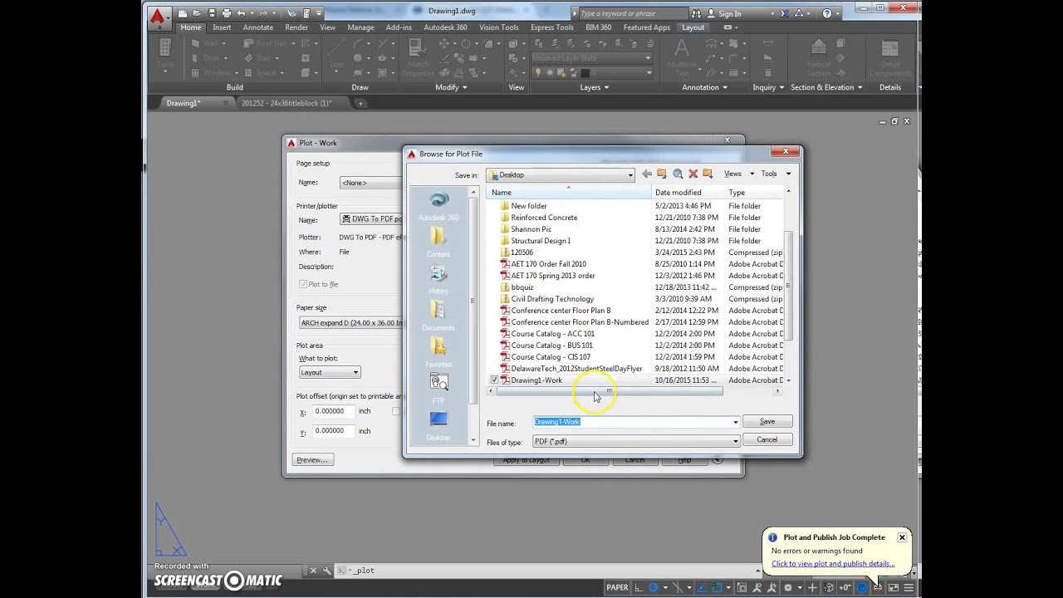Toggle checkbox beside Drawing1-Work file
Viewport: 1063px width, 598px height.
tap(494, 380)
